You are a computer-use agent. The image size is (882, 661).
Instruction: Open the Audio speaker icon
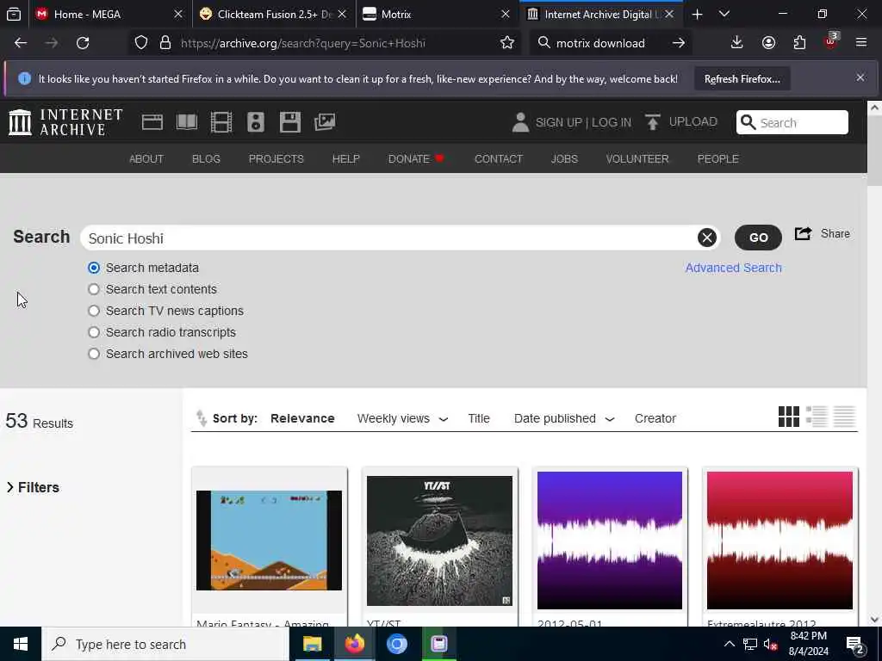click(x=255, y=122)
